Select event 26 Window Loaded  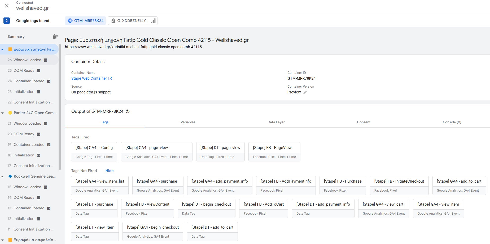(x=29, y=60)
